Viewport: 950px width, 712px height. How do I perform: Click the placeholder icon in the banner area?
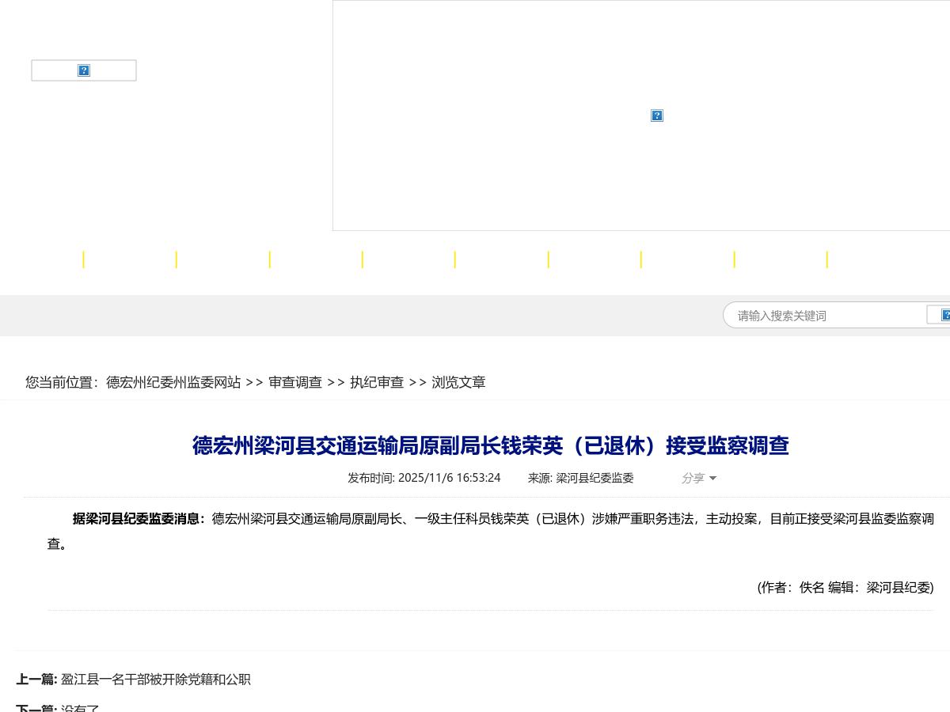[x=657, y=116]
